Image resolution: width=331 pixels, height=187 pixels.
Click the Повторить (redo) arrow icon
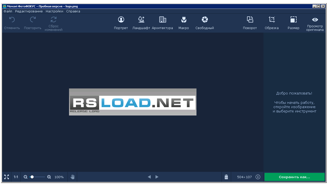pyautogui.click(x=33, y=19)
